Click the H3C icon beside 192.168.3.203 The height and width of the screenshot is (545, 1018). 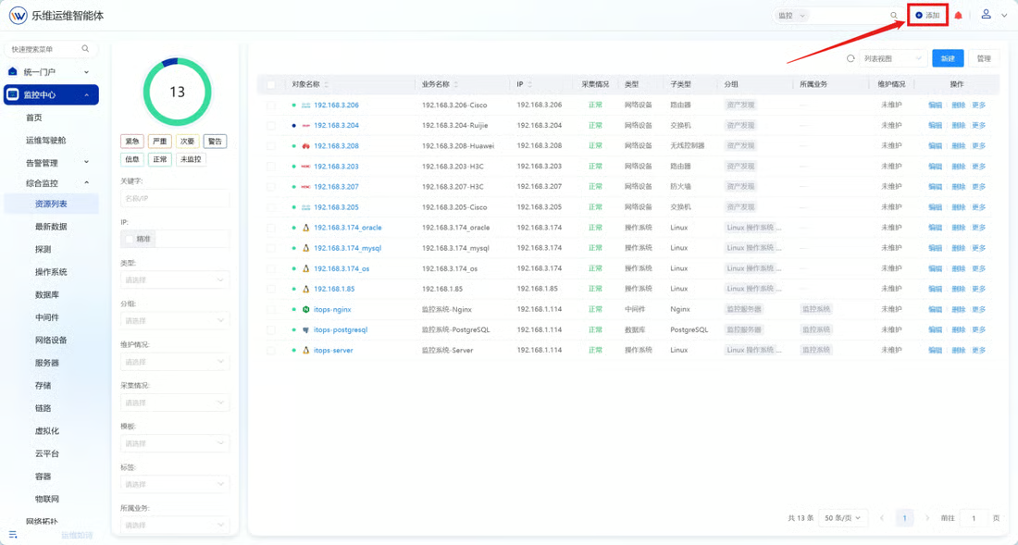305,167
